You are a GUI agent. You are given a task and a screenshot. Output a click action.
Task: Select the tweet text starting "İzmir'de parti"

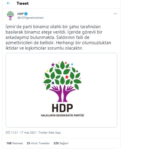click(58, 37)
